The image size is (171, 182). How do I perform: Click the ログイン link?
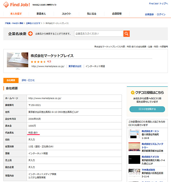click(161, 15)
